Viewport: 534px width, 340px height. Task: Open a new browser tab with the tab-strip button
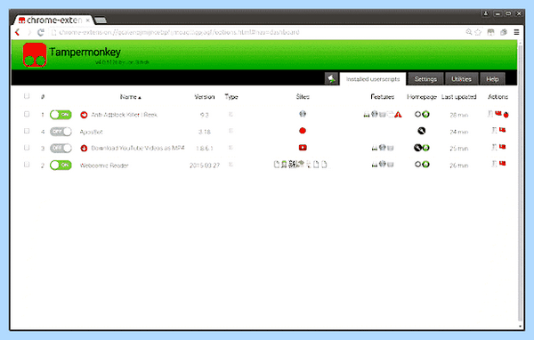pos(100,20)
